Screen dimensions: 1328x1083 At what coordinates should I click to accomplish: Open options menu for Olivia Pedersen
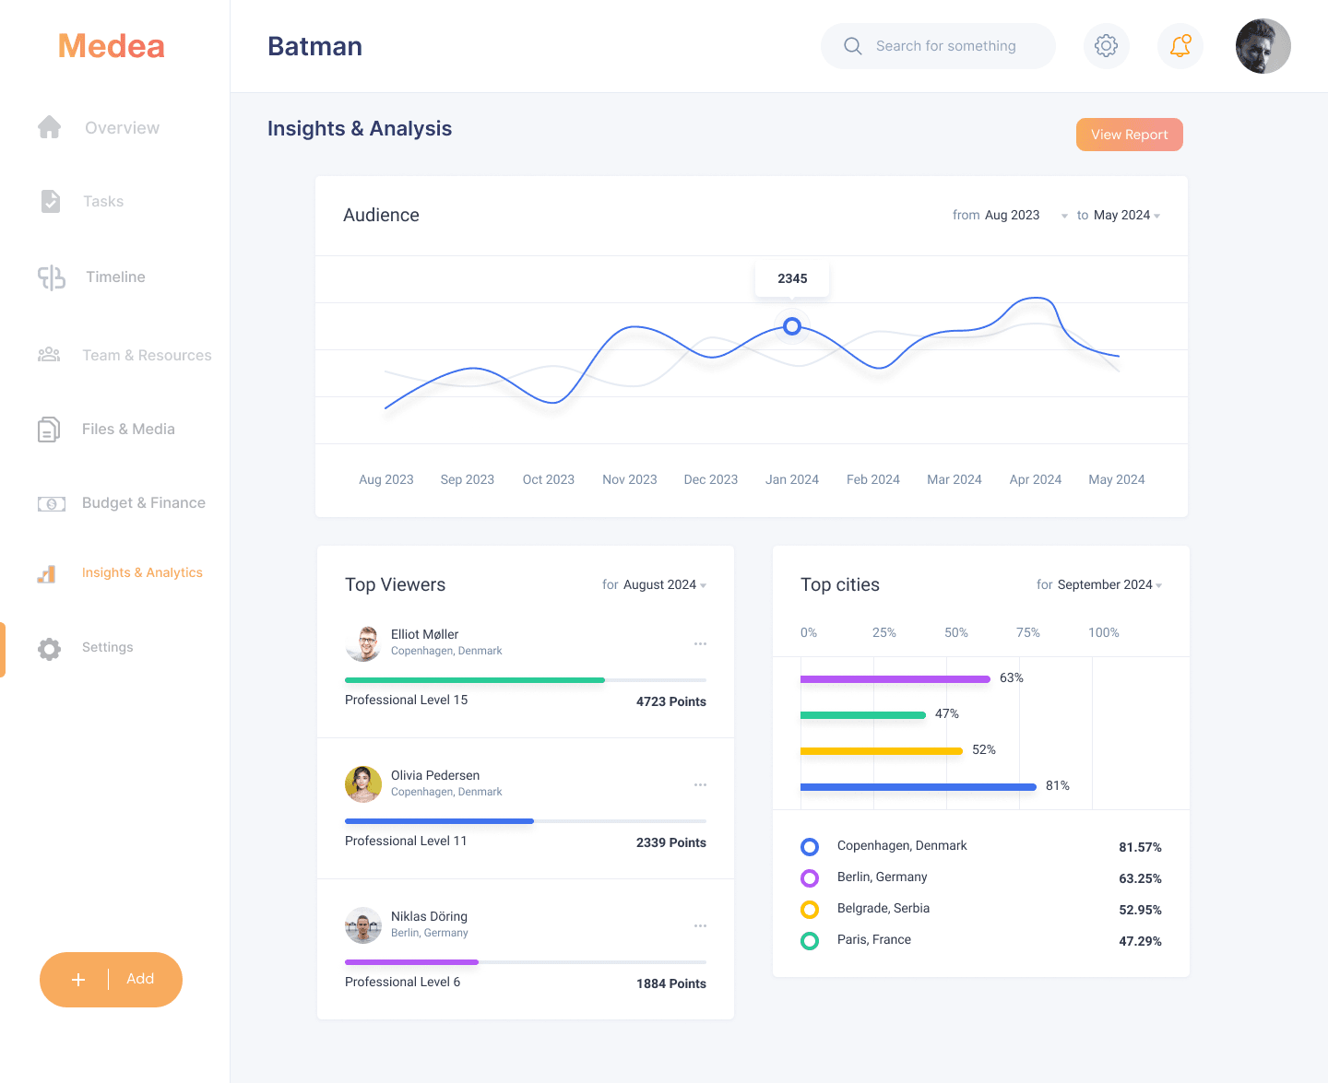(x=700, y=784)
